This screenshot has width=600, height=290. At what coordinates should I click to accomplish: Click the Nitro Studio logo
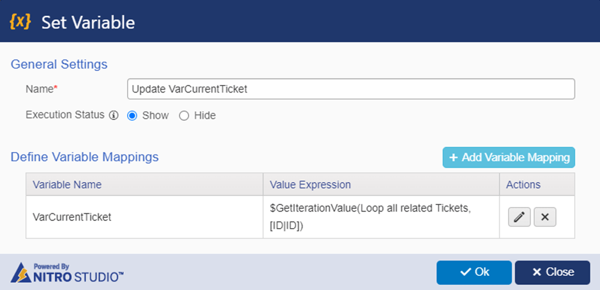[x=67, y=273]
